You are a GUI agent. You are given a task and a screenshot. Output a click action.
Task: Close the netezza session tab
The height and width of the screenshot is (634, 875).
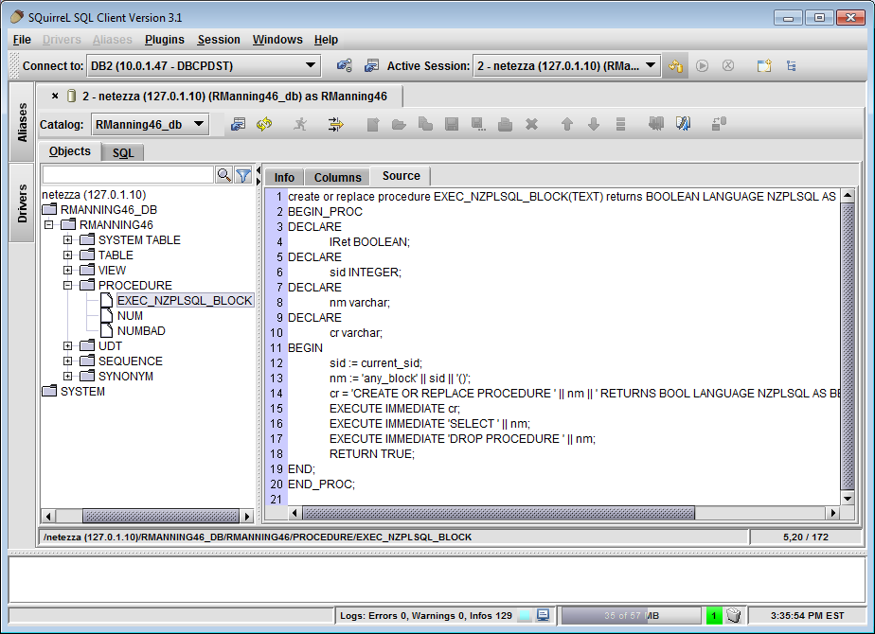(x=55, y=96)
